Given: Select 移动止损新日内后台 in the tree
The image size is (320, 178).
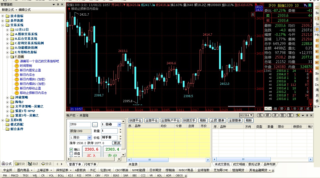Looking at the screenshot, I should [x=33, y=93].
